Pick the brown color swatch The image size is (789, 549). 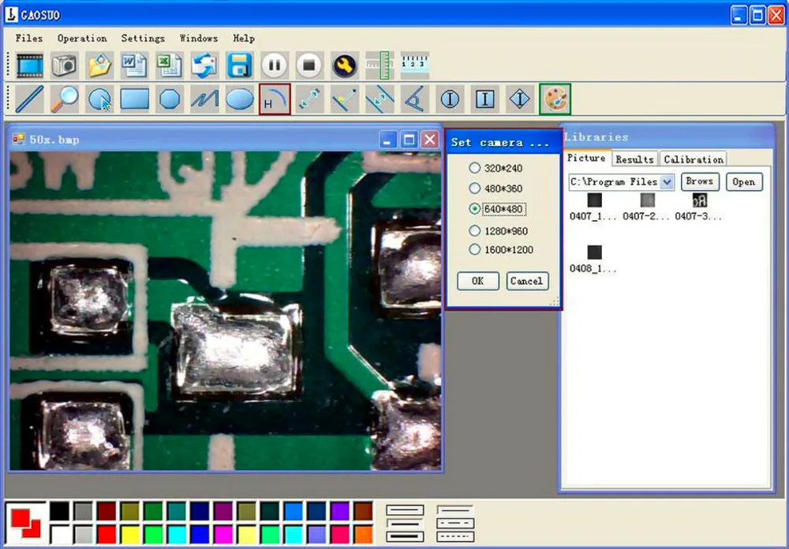[363, 511]
